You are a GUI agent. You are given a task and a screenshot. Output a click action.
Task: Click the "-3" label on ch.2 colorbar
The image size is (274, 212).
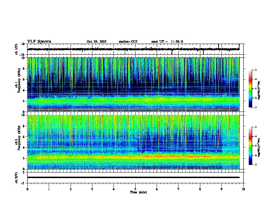(x=255, y=127)
